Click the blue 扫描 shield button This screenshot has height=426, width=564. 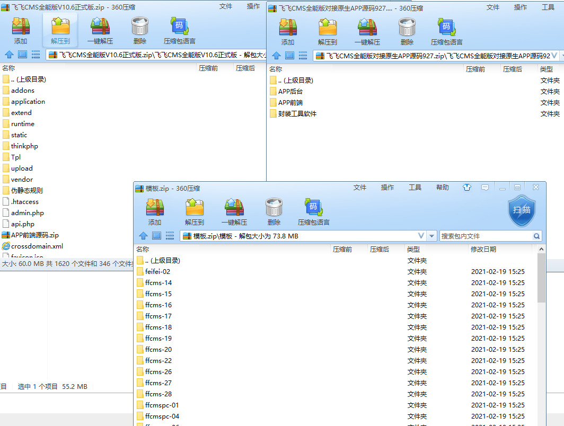(522, 210)
